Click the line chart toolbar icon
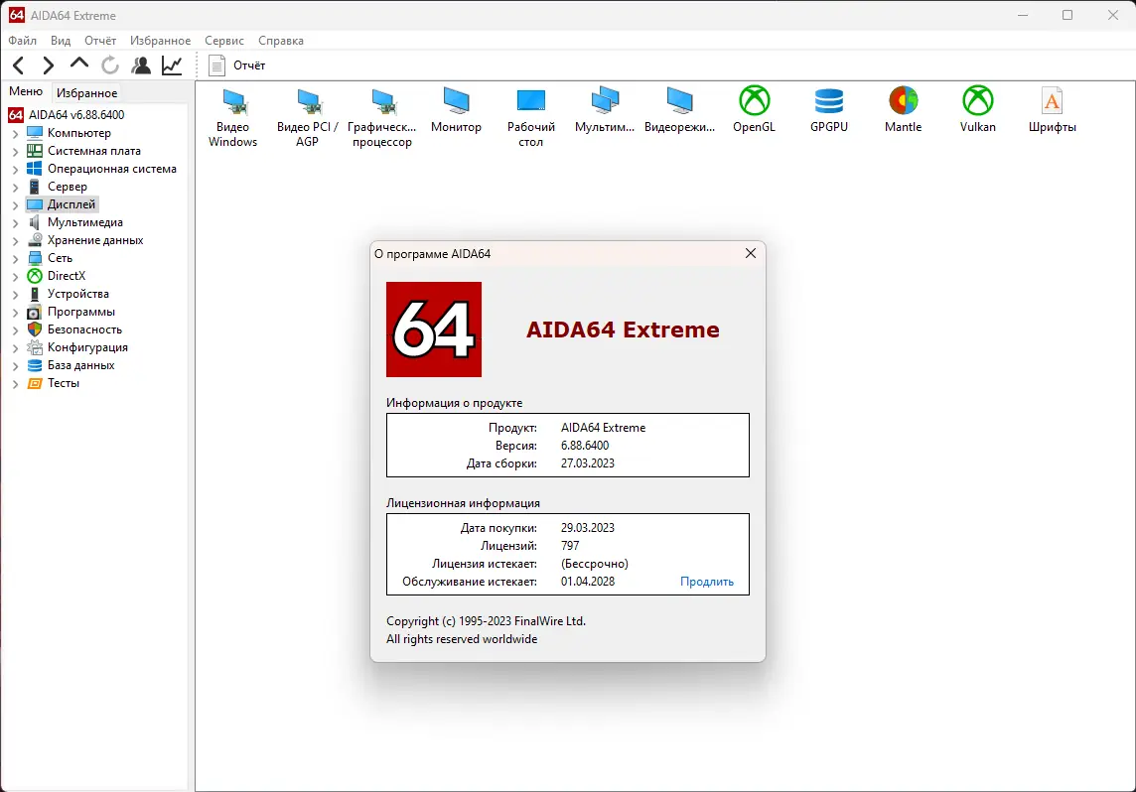The image size is (1136, 792). 172,66
